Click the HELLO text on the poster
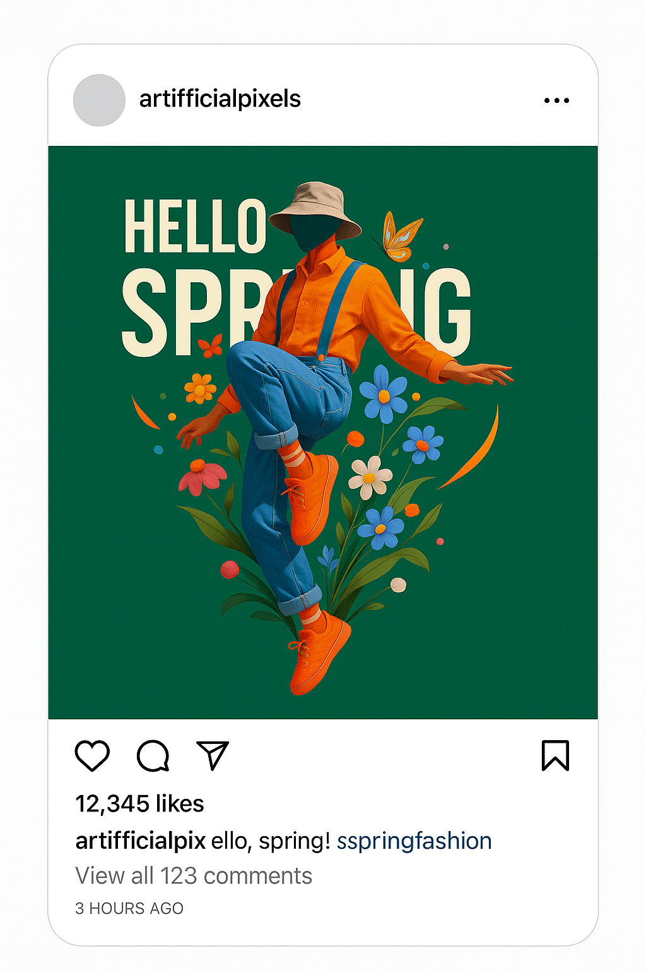This screenshot has width=646, height=970. [x=195, y=226]
